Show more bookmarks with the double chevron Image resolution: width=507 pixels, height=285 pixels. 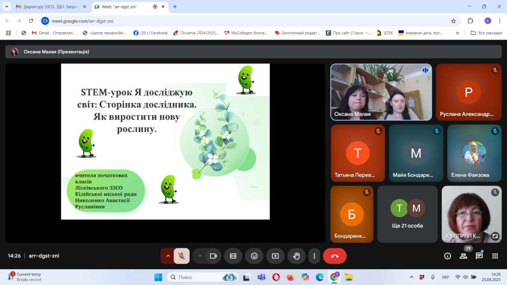click(457, 33)
